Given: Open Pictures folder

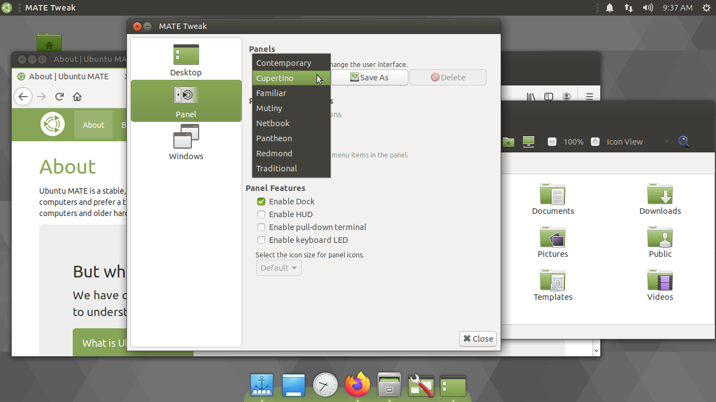Looking at the screenshot, I should [x=553, y=242].
